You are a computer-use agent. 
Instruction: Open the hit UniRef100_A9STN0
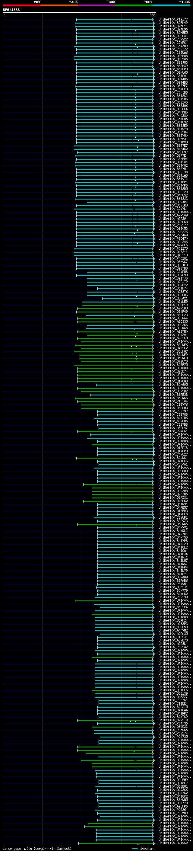[173, 331]
